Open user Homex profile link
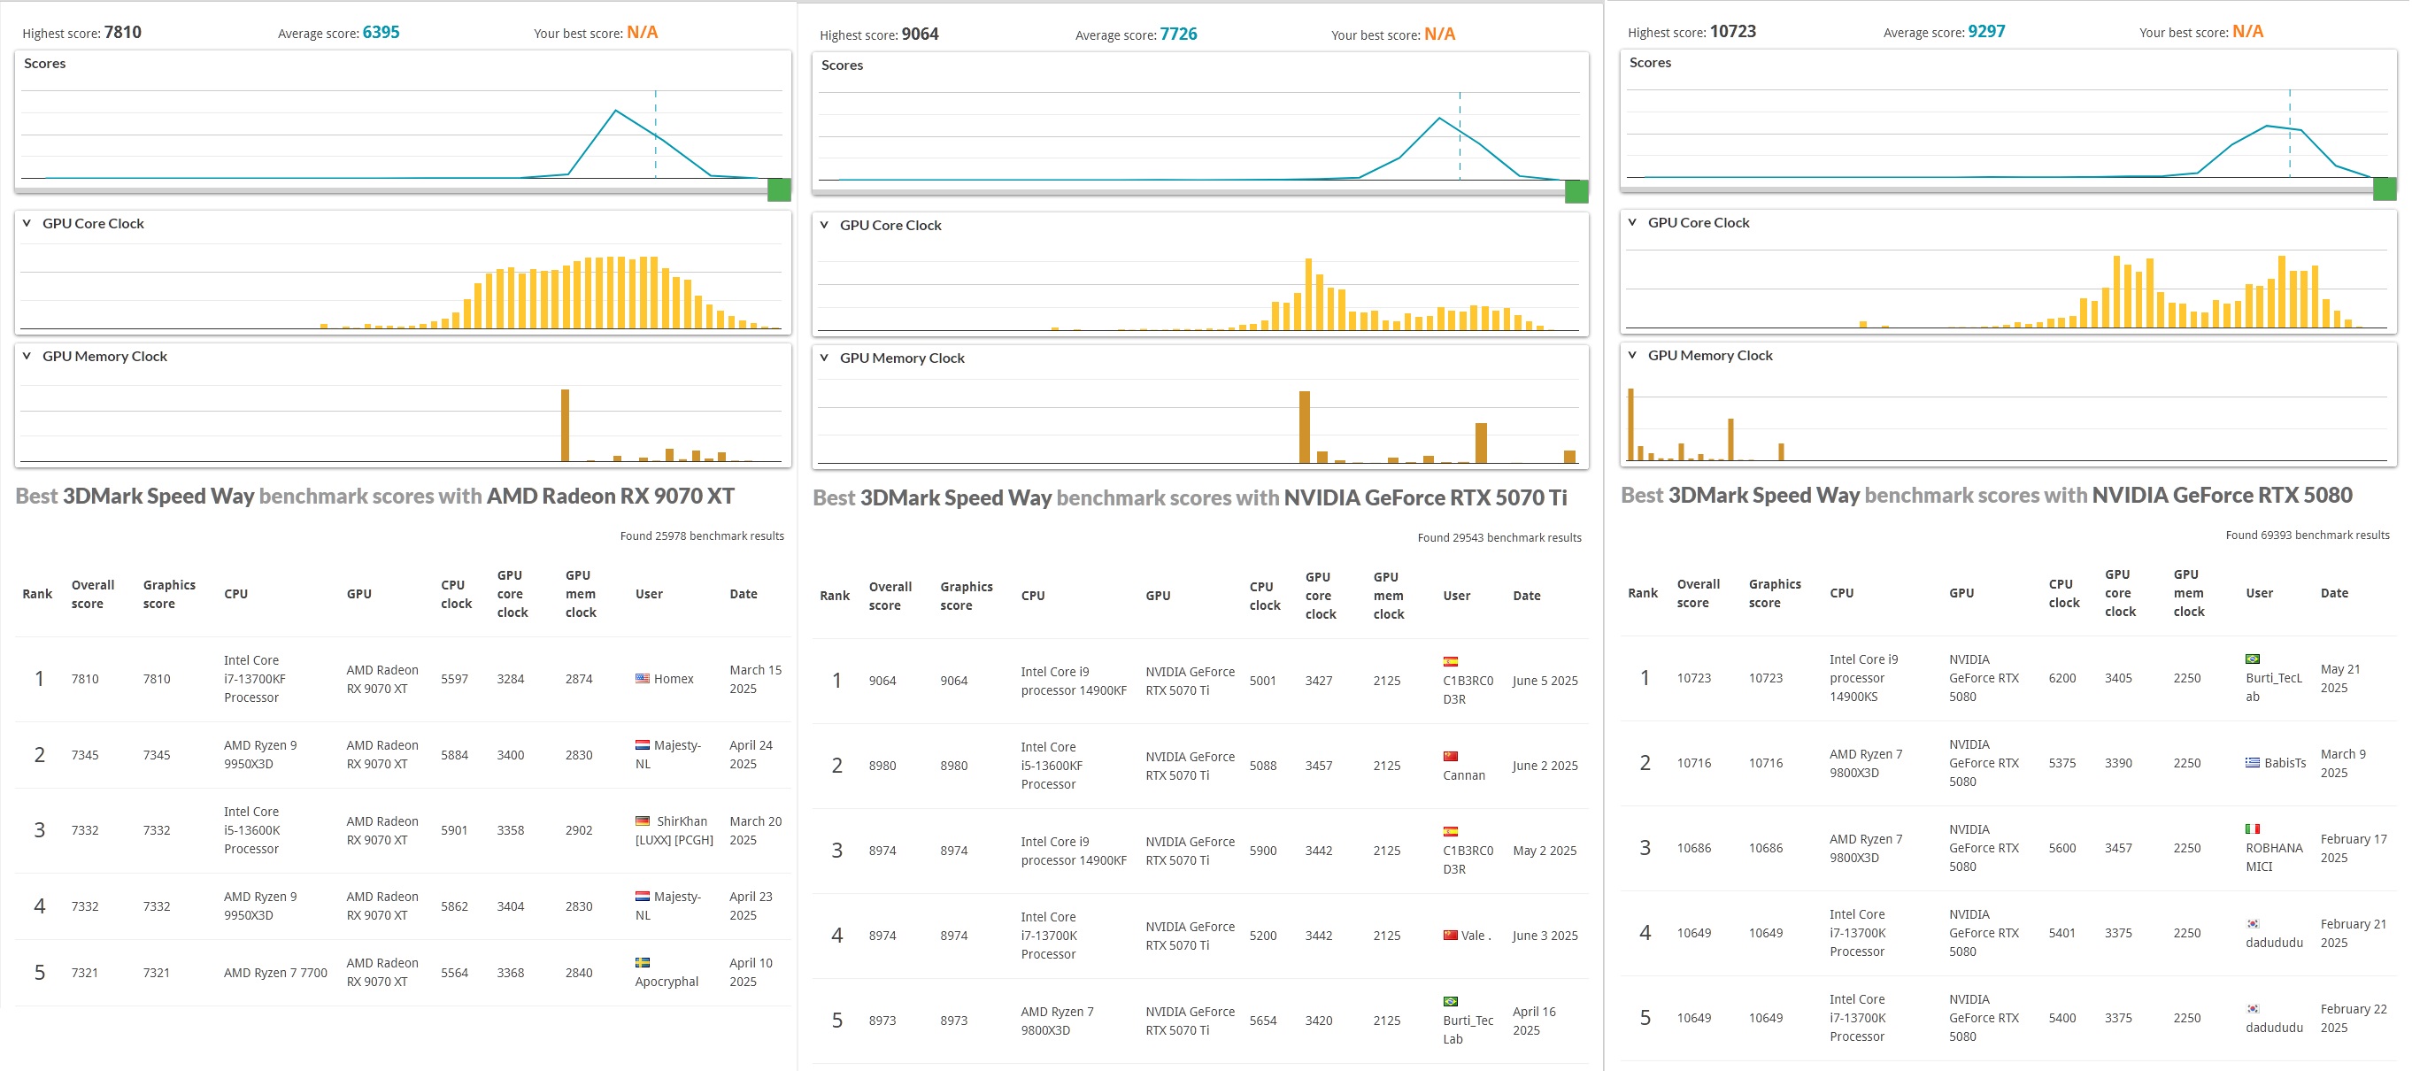This screenshot has width=2412, height=1071. [674, 679]
